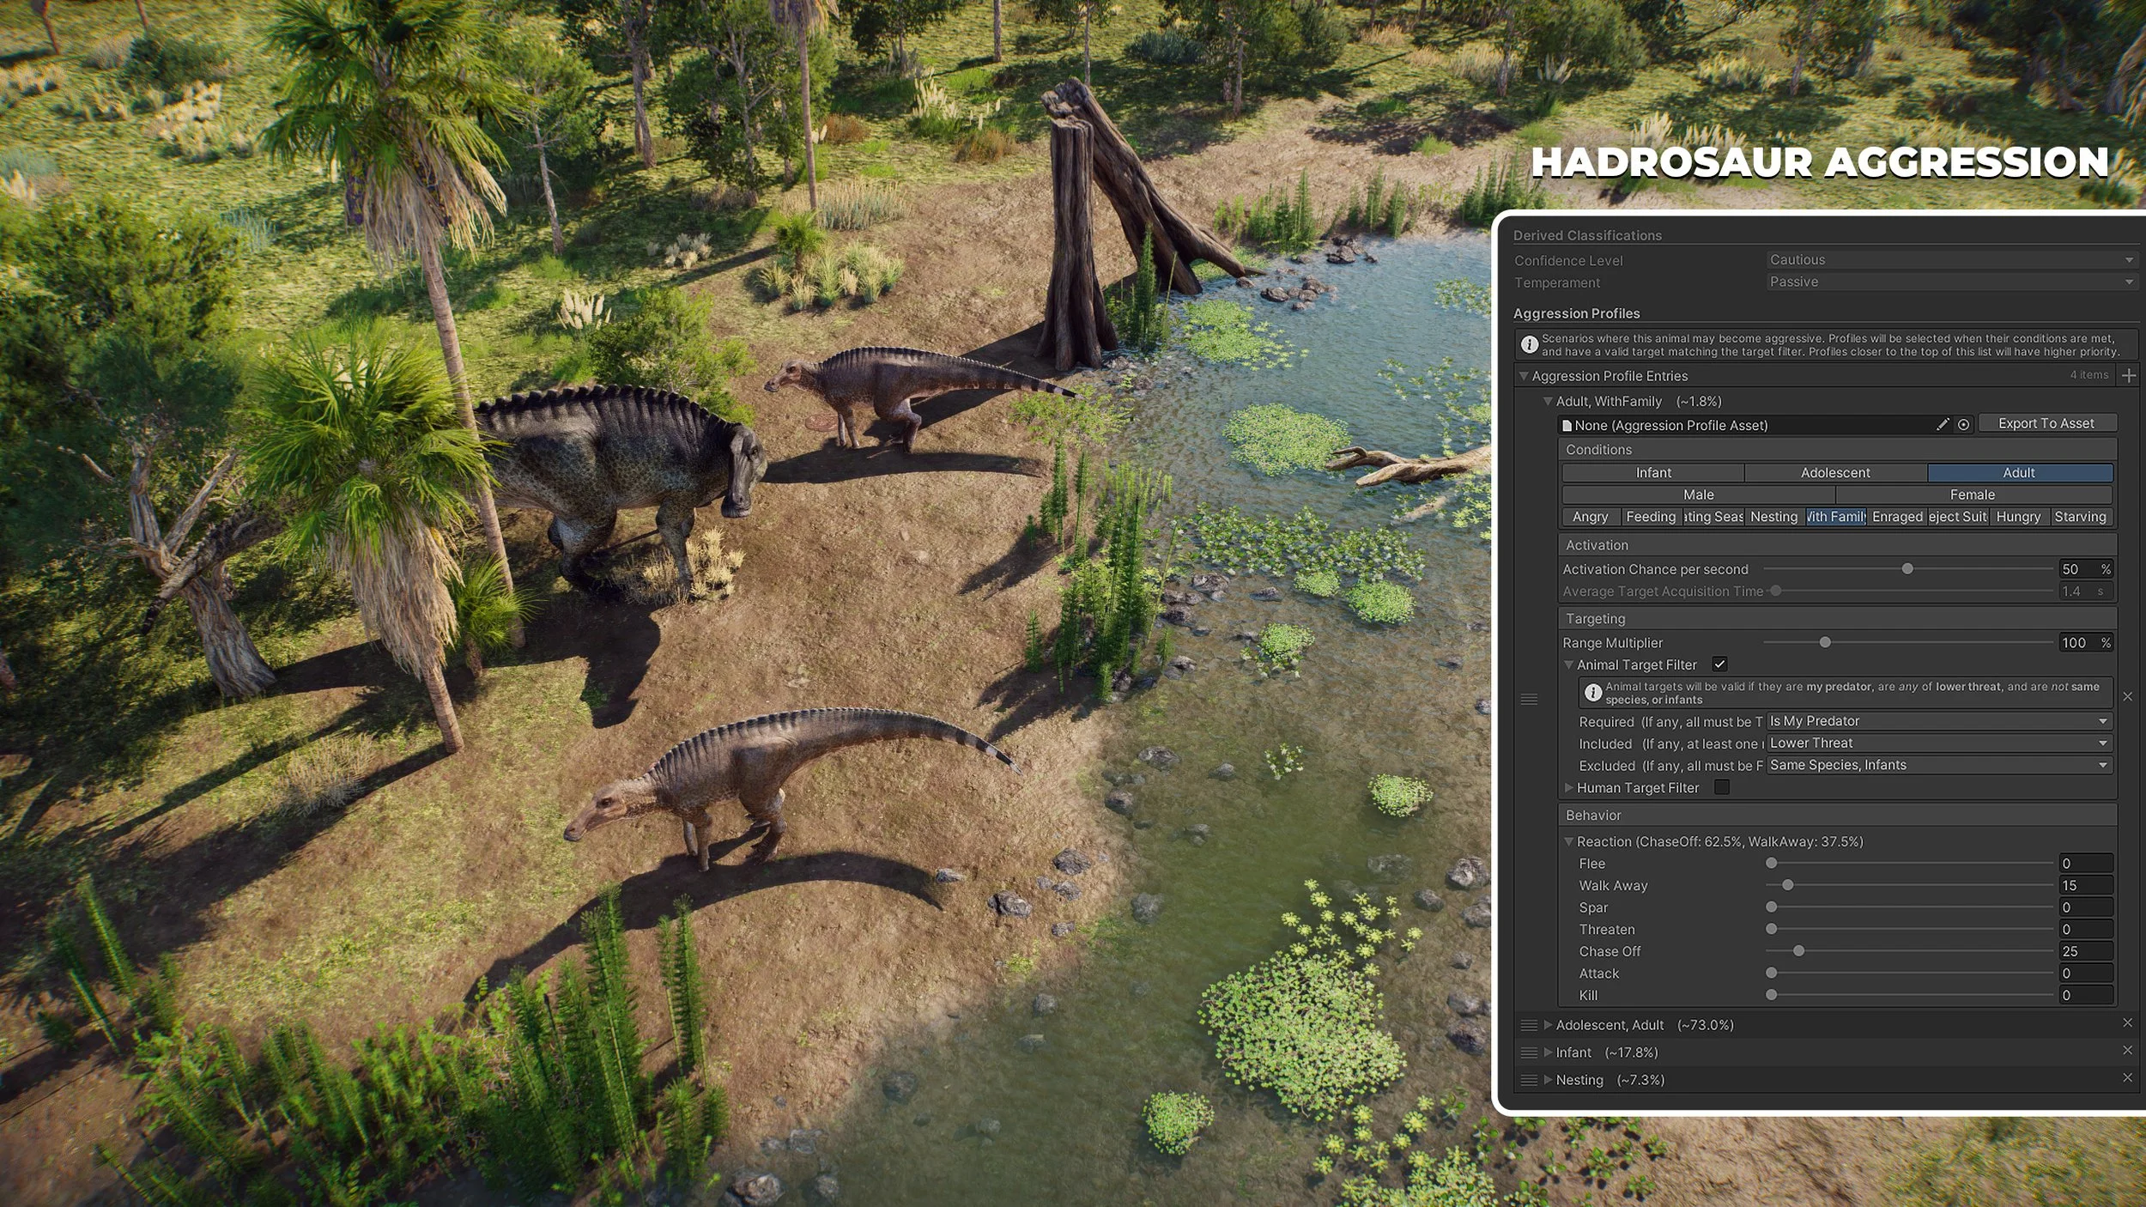Click the Adult, WithFamily entry drag handle
This screenshot has width=2146, height=1207.
point(1528,699)
